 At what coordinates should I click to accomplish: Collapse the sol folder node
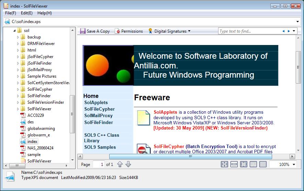click(x=14, y=31)
